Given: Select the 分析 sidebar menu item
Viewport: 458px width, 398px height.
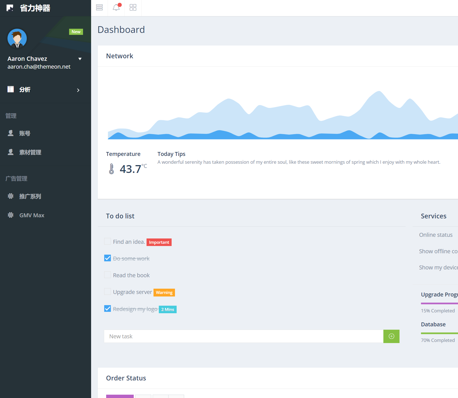Looking at the screenshot, I should (25, 90).
